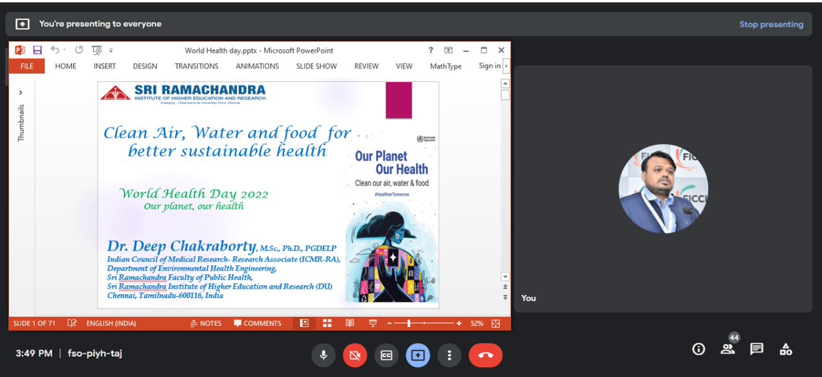Switch to Slide Sorter view
Screen dimensions: 822x377
coord(327,323)
